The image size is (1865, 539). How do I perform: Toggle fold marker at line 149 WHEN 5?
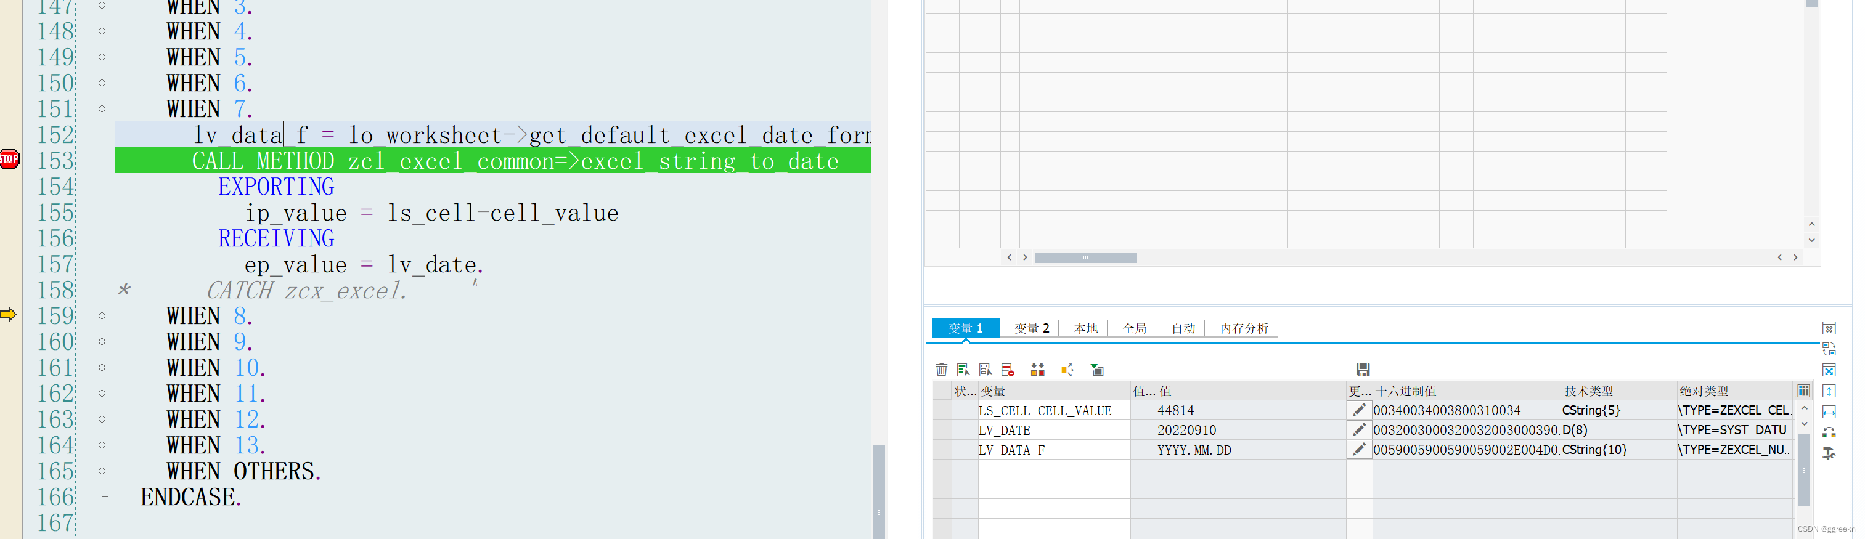coord(102,57)
